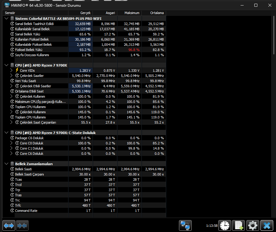Collapse the Sistem: Colorful BATTLE-AX group
The width and height of the screenshot is (276, 232).
[x=6, y=18]
